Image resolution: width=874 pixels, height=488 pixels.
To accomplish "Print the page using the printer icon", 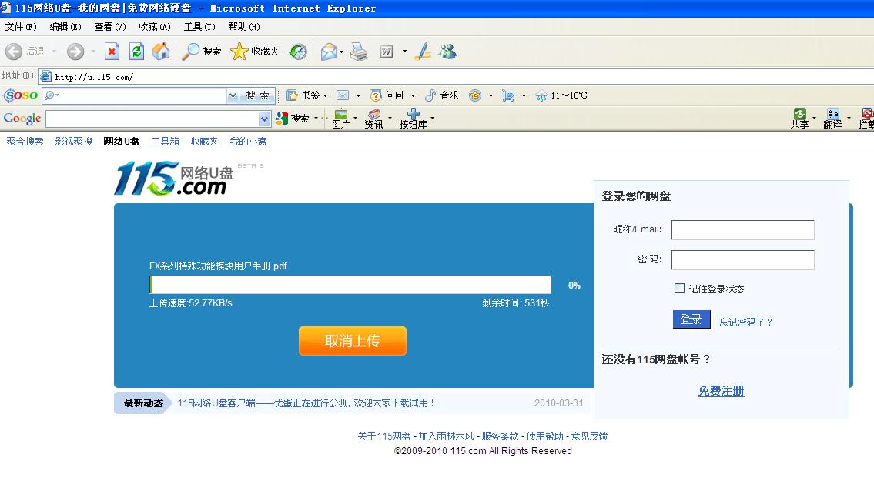I will point(359,52).
